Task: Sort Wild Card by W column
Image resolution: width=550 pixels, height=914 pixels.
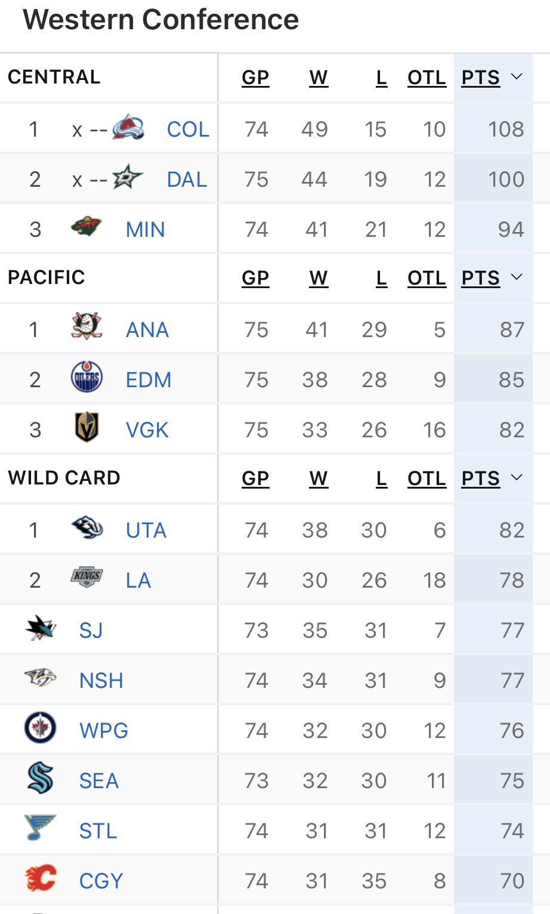Action: 319,478
